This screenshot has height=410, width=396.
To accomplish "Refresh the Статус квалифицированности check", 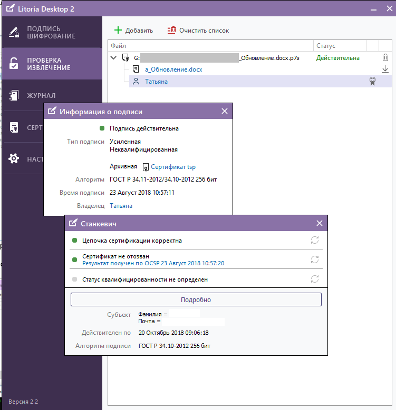I will 315,279.
